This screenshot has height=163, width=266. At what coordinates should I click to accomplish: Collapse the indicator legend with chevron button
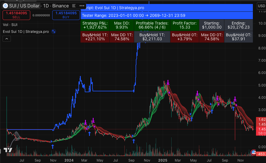pyautogui.click(x=7, y=39)
